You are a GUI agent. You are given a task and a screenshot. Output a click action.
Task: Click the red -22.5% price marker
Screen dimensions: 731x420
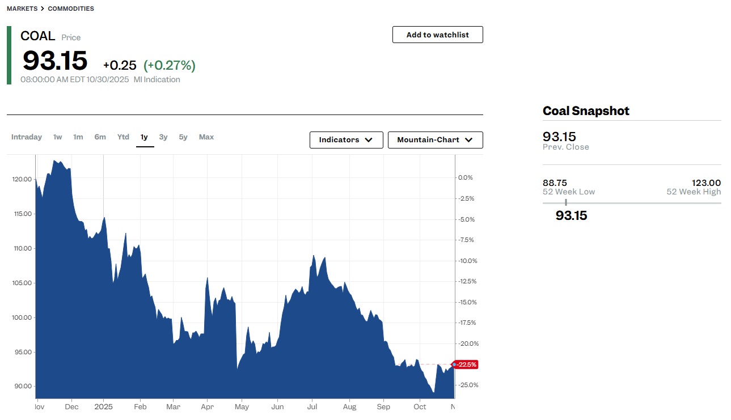coord(467,364)
